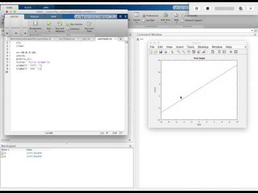Click the Run Section button
The width and height of the screenshot is (258, 193).
click(75, 24)
